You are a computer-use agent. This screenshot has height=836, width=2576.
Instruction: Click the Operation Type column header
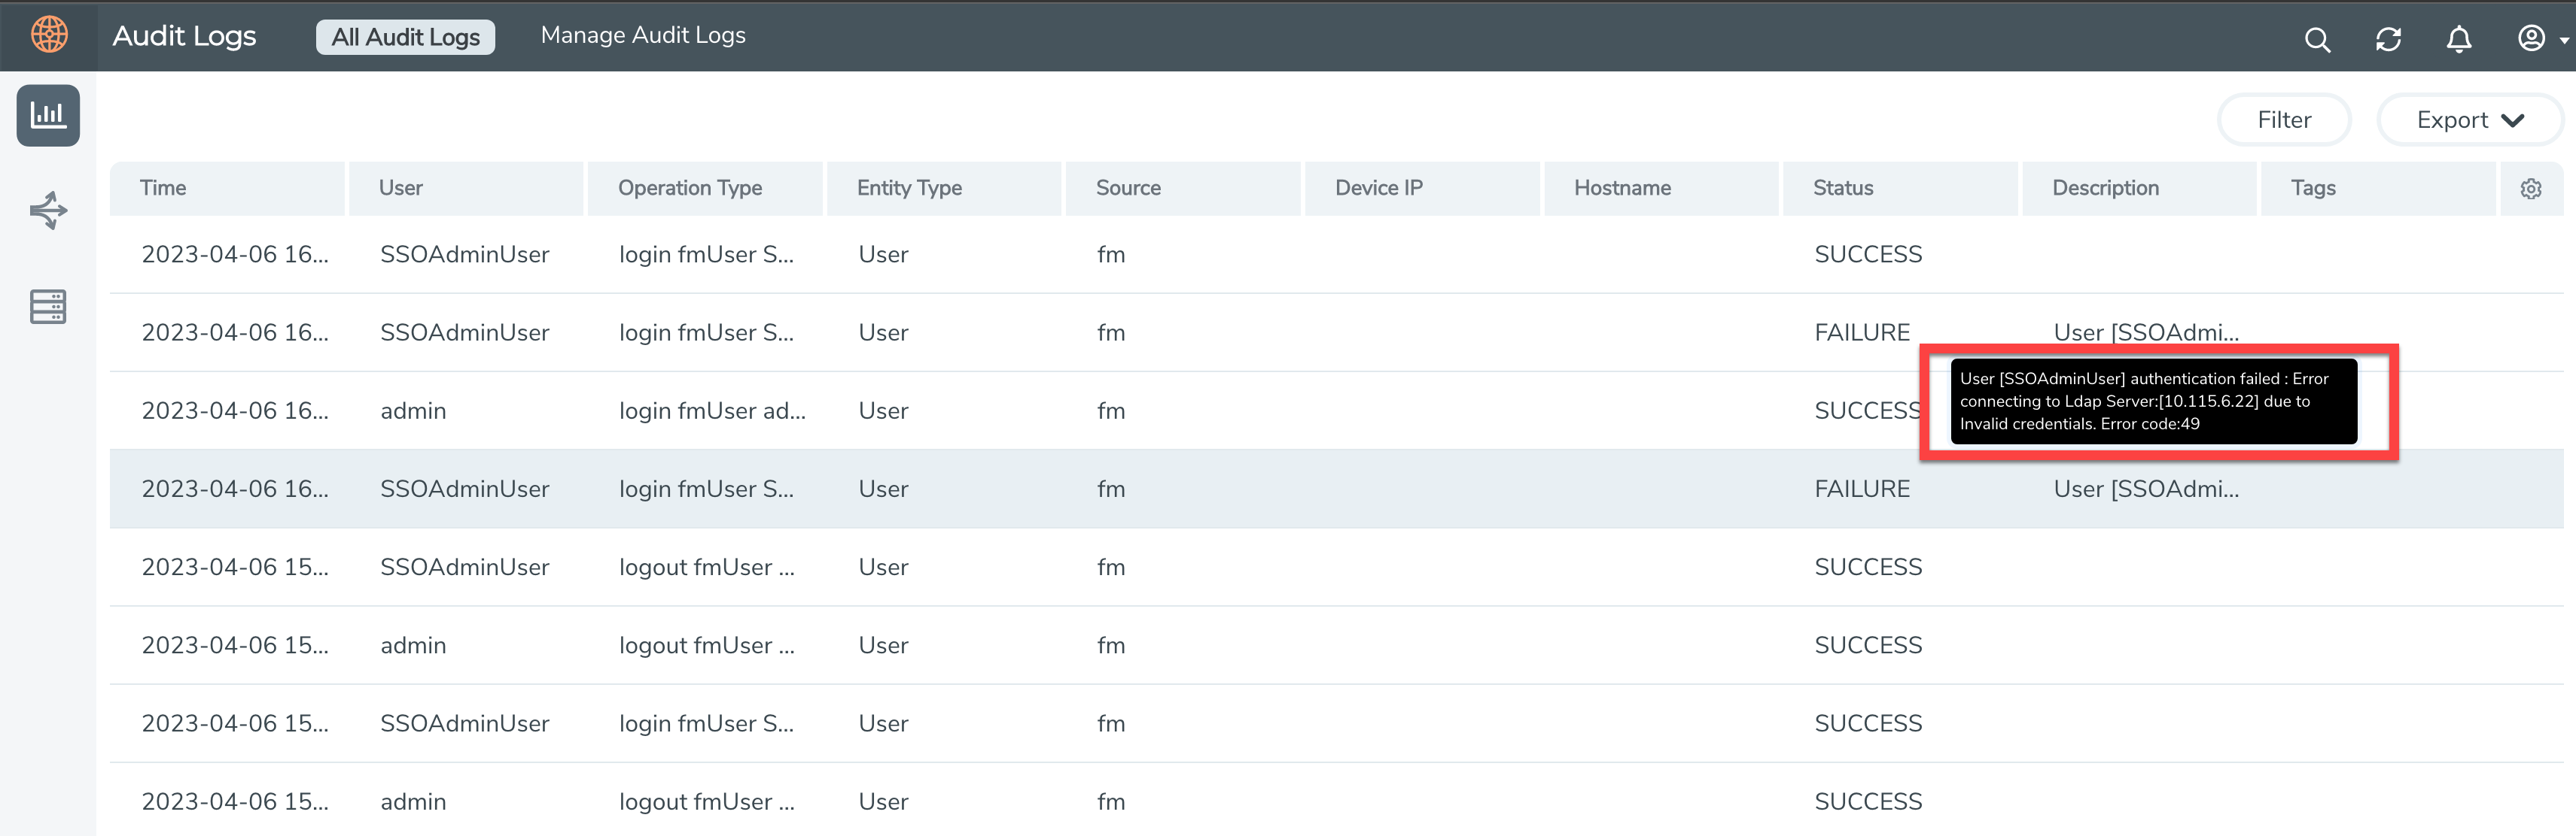point(689,188)
